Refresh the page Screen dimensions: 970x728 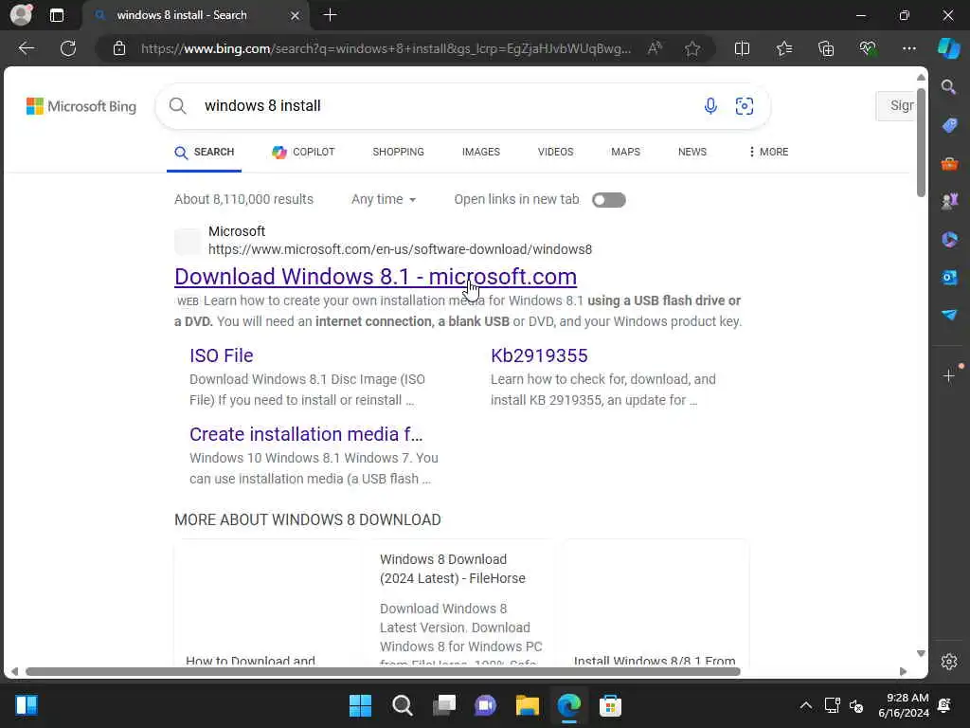point(68,48)
